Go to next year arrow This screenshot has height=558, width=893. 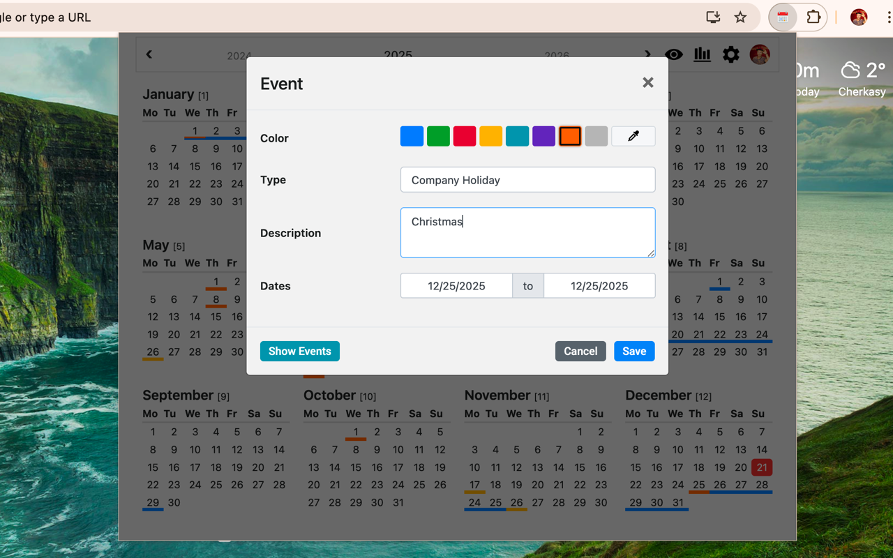(x=647, y=54)
